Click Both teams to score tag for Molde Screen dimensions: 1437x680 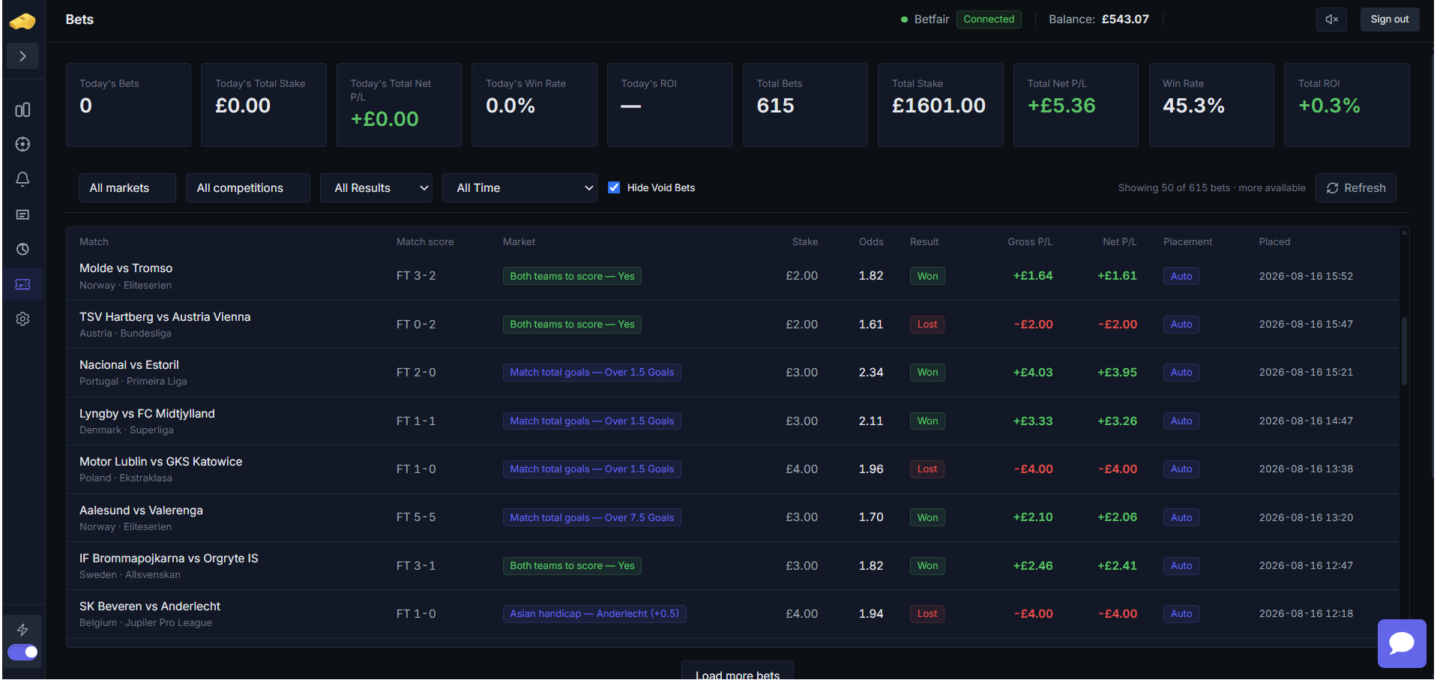[x=572, y=277]
